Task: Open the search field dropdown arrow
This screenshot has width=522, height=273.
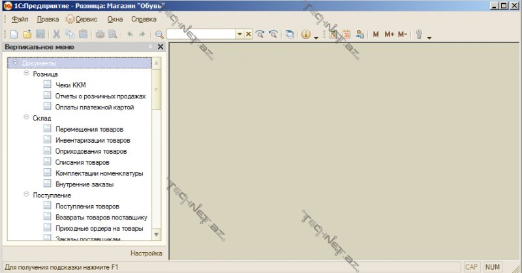Action: pos(239,35)
